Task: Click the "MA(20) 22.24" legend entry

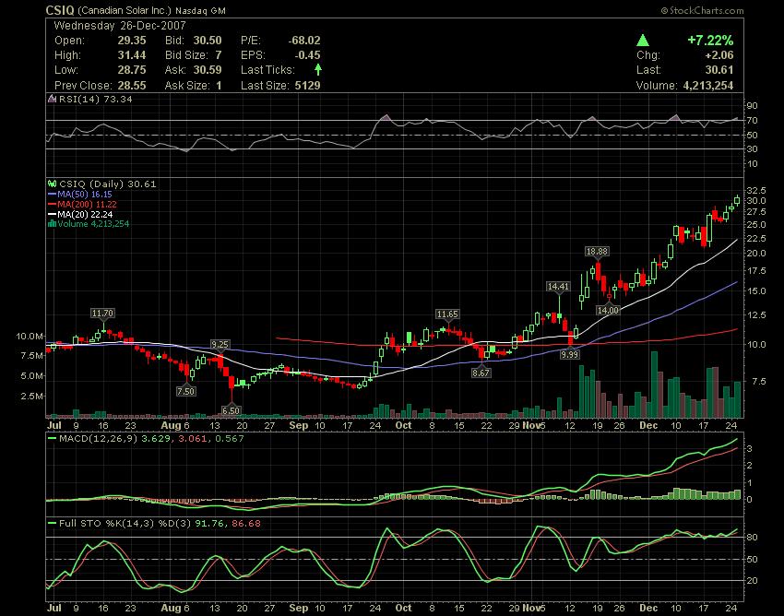Action: coord(85,215)
